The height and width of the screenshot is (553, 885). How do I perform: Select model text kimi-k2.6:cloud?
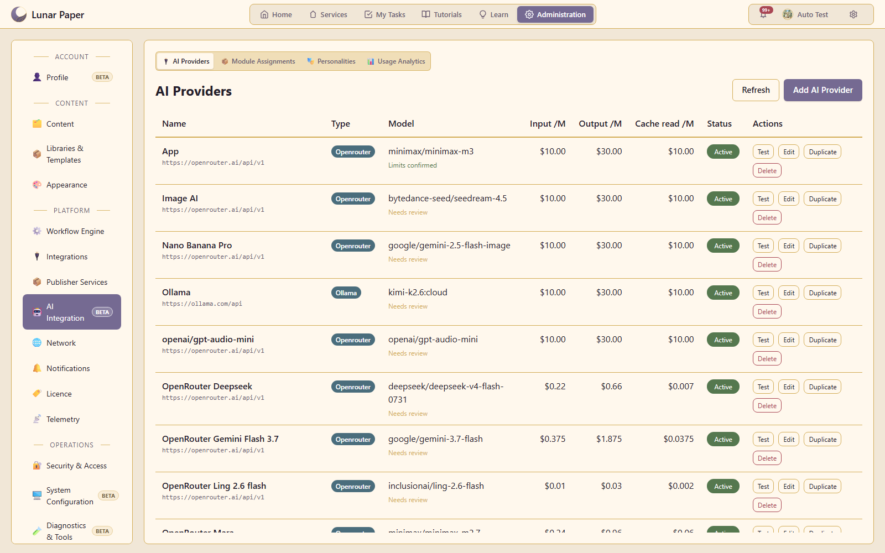coord(418,293)
